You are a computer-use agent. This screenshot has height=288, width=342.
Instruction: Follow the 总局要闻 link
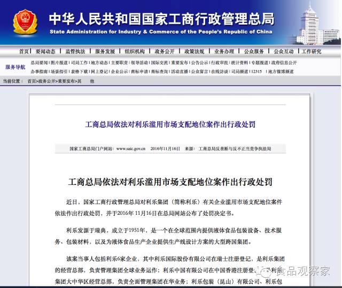coord(39,63)
